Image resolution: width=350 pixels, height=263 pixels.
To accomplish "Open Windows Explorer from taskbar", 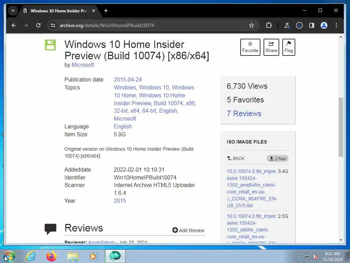I will [x=73, y=256].
